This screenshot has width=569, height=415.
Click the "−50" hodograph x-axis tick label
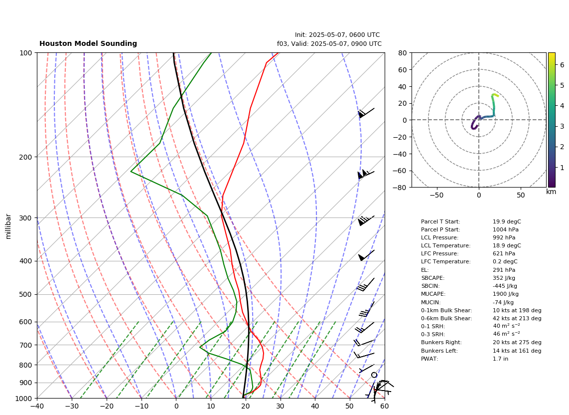(436, 195)
